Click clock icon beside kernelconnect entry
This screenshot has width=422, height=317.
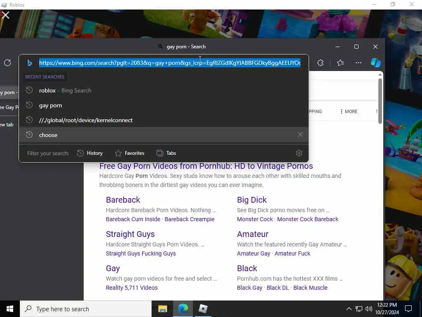coord(29,120)
